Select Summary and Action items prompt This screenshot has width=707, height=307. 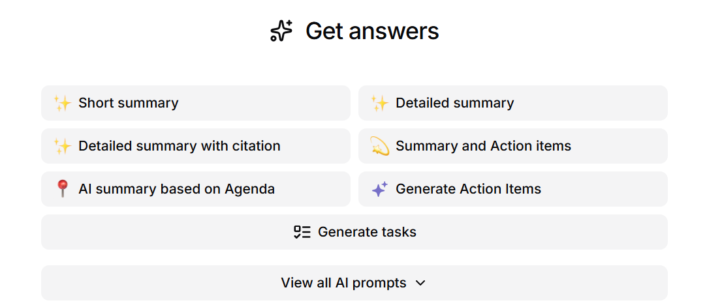pos(513,146)
